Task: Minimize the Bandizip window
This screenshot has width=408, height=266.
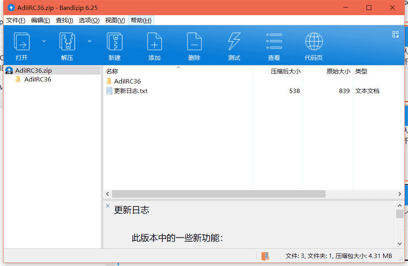Action: (x=345, y=8)
